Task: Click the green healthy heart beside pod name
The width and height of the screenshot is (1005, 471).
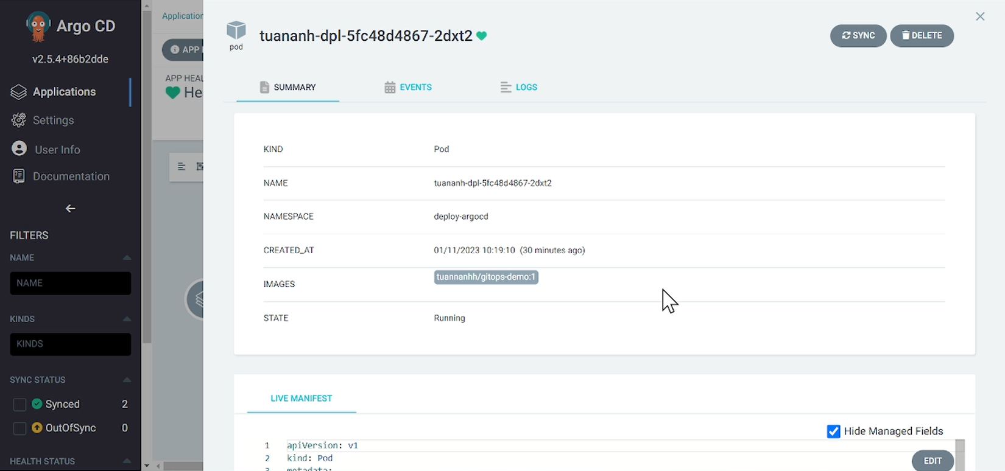Action: pos(482,36)
